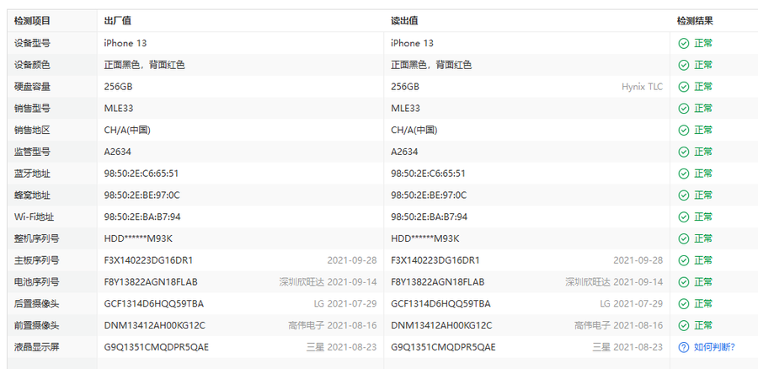Screen dimensions: 758x369
Task: Select the 监管型号 row label
Action: point(32,152)
